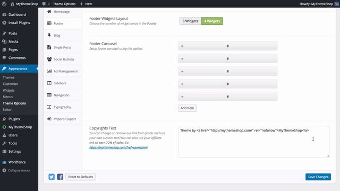Click the Save Changes button
Screen dimensions: 340x191
[318, 177]
